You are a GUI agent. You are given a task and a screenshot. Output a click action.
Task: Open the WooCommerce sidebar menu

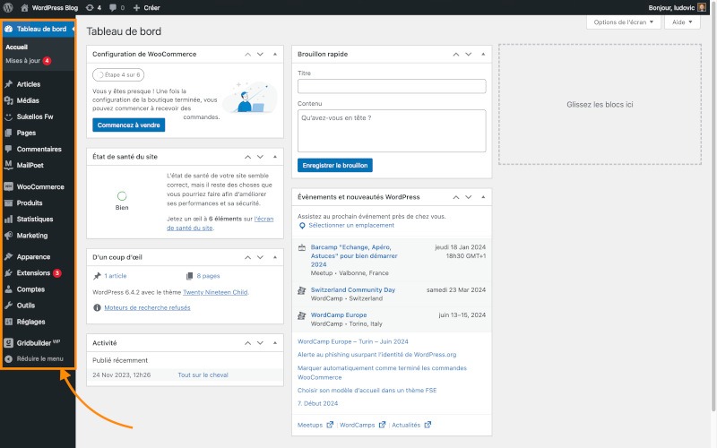(x=40, y=186)
